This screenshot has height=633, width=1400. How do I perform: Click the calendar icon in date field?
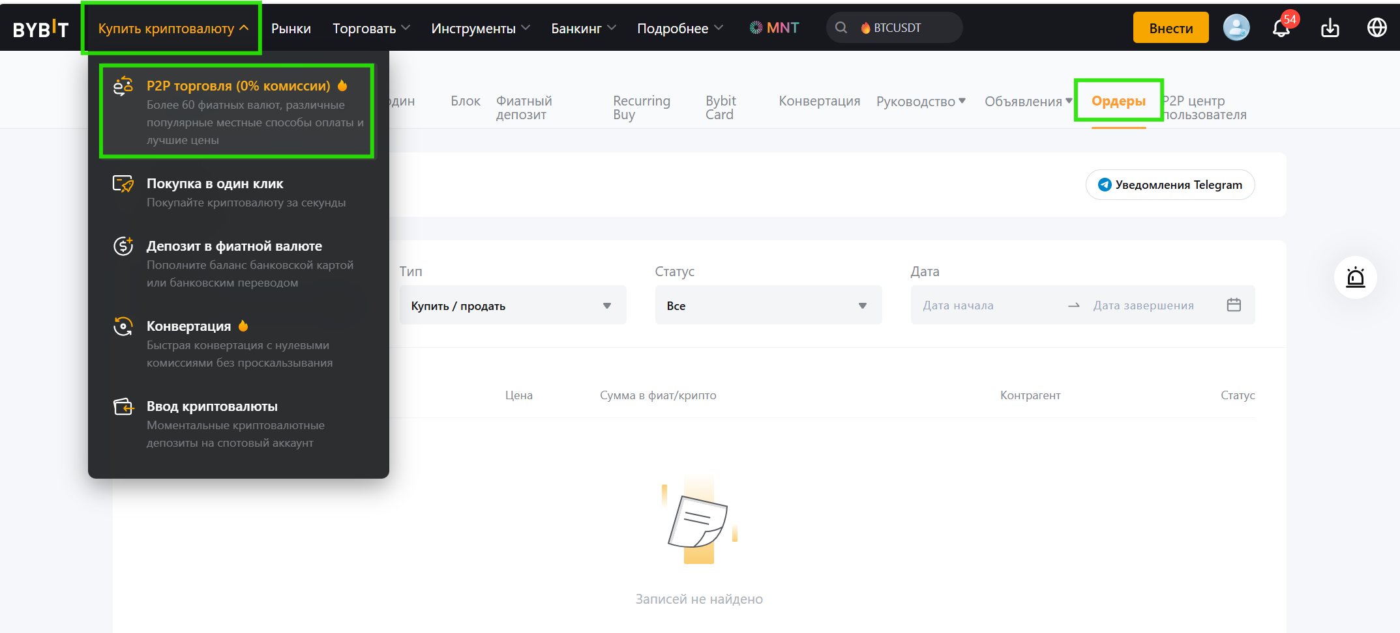tap(1233, 305)
